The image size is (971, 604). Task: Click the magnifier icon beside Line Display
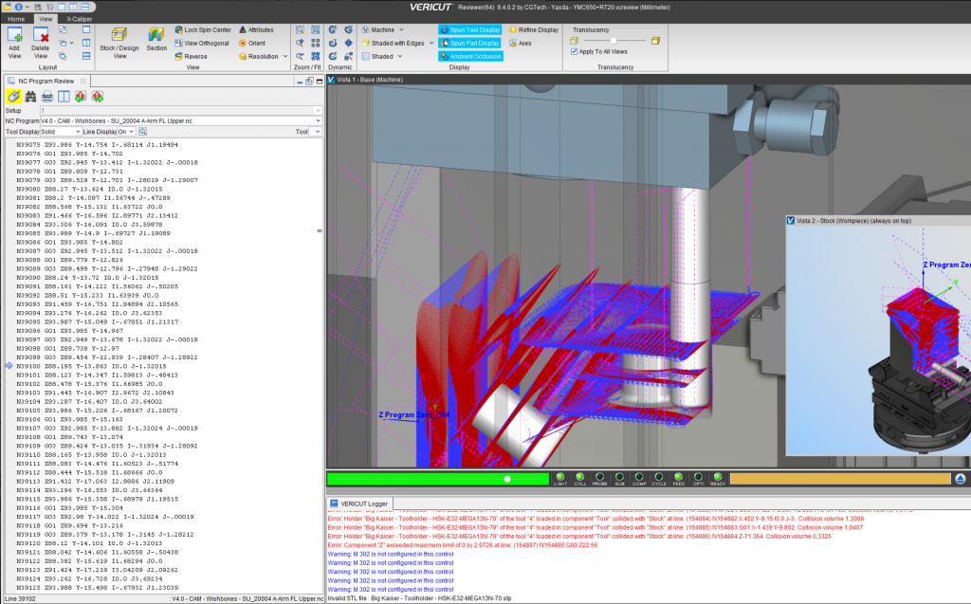(143, 132)
